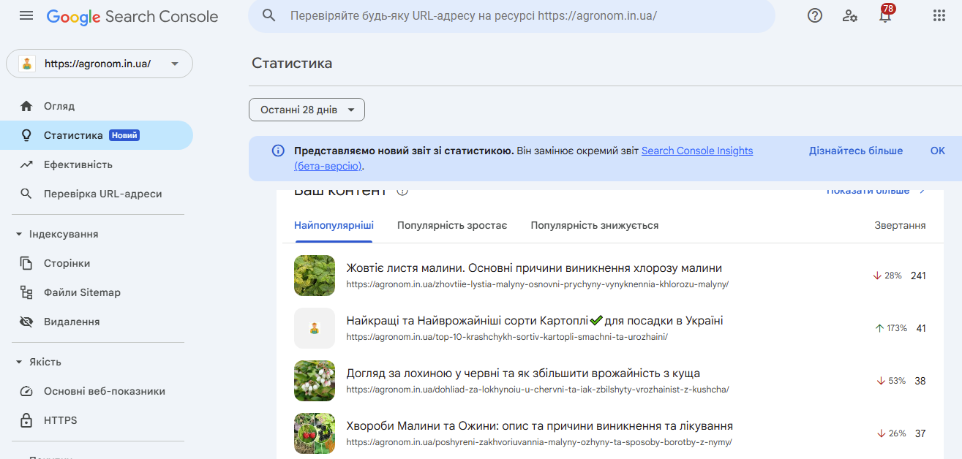Click magnifier icon beside Перевірка URL-адреси
This screenshot has width=962, height=459.
tap(26, 194)
